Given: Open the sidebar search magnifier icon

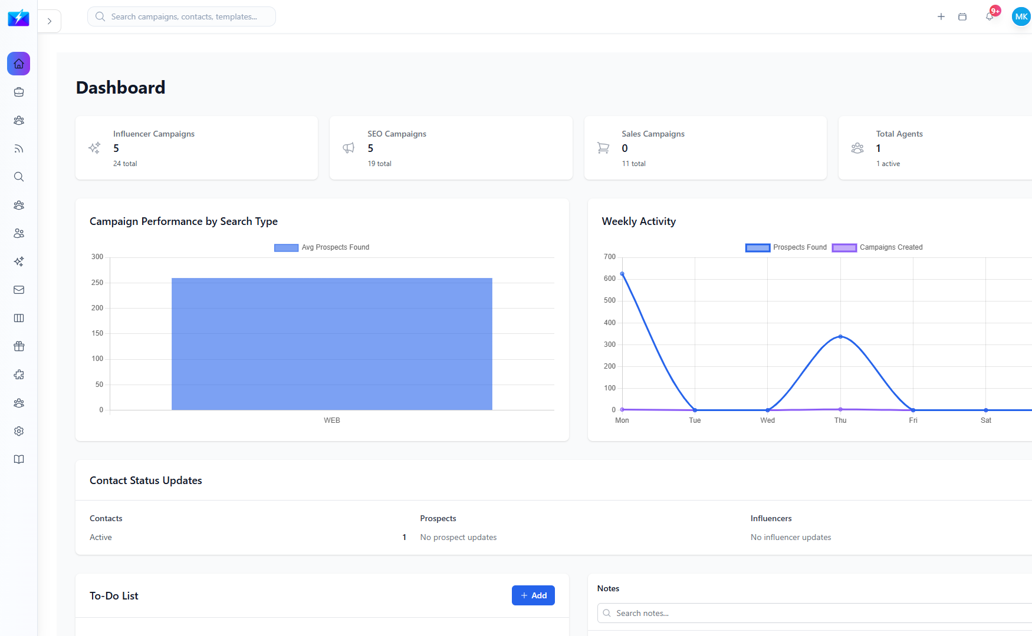Looking at the screenshot, I should point(18,177).
